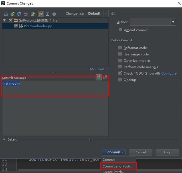Enable the Amend commit checkbox
The height and width of the screenshot is (173, 182).
120,30
